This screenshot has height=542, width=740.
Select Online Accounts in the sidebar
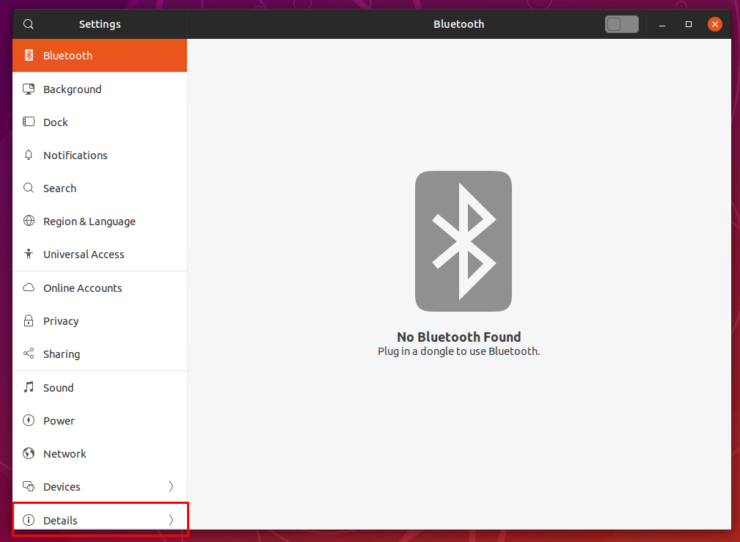(x=100, y=288)
